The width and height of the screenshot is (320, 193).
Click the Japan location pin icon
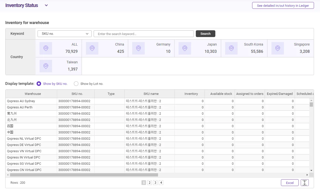[185, 48]
